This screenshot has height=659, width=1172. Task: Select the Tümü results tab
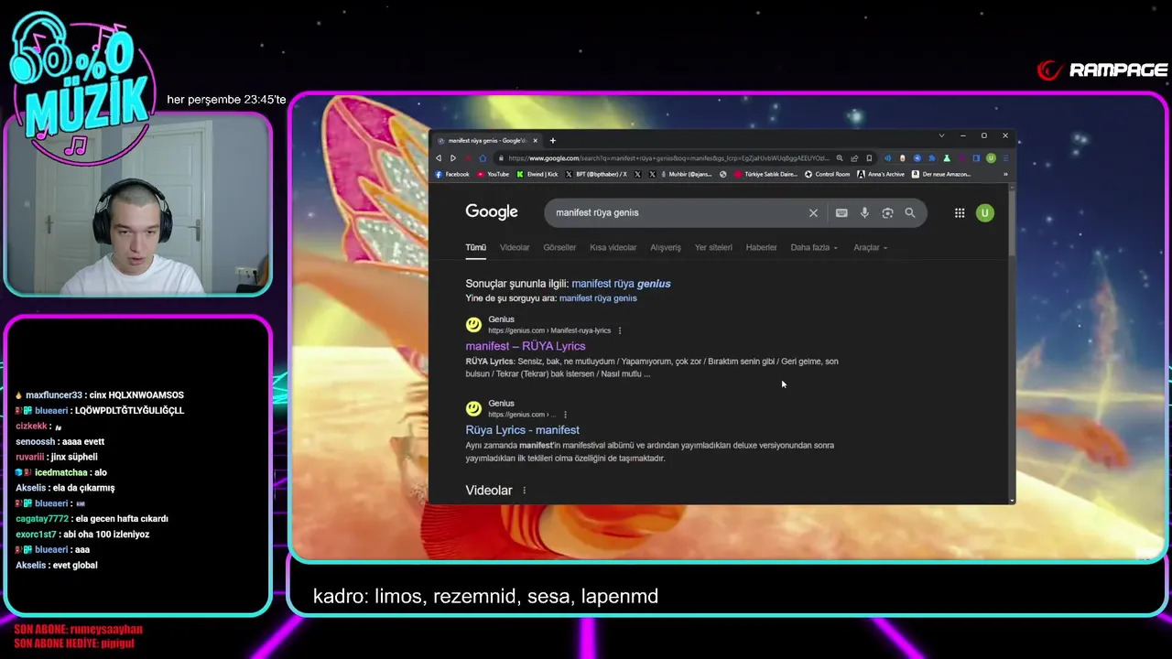tap(475, 247)
